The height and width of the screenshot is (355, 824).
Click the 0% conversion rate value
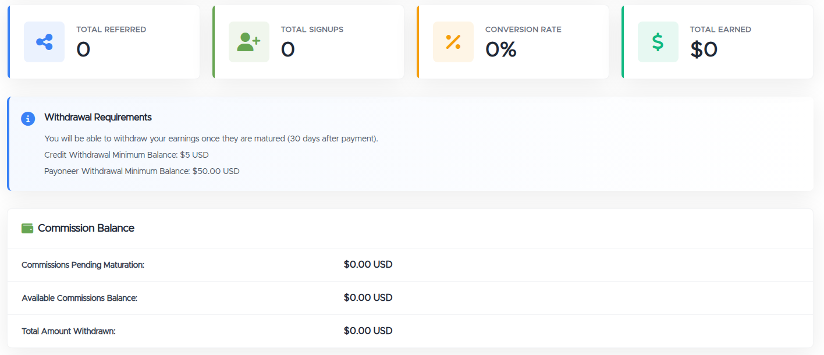pyautogui.click(x=501, y=50)
